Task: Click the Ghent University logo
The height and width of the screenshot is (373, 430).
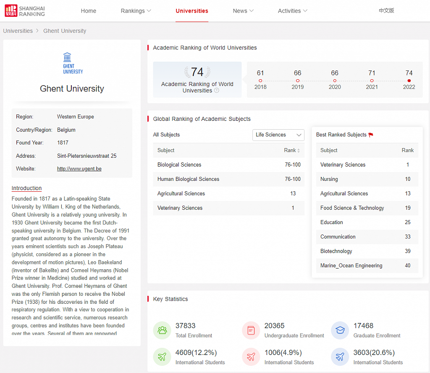Action: [x=73, y=63]
